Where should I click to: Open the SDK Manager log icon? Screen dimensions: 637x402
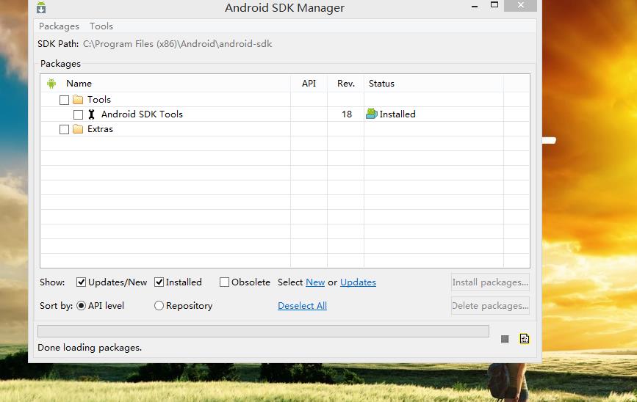[525, 339]
